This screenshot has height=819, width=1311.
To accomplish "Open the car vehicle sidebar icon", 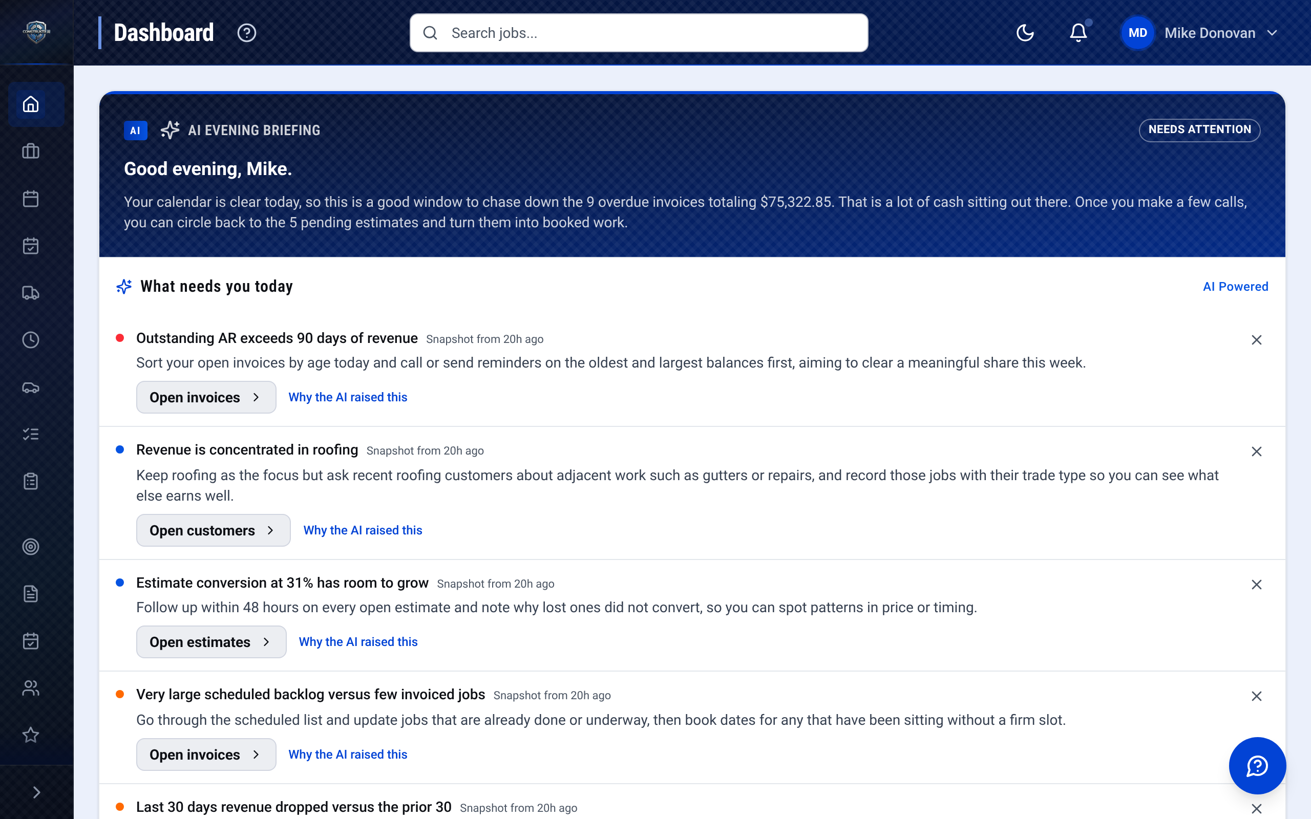I will (31, 387).
